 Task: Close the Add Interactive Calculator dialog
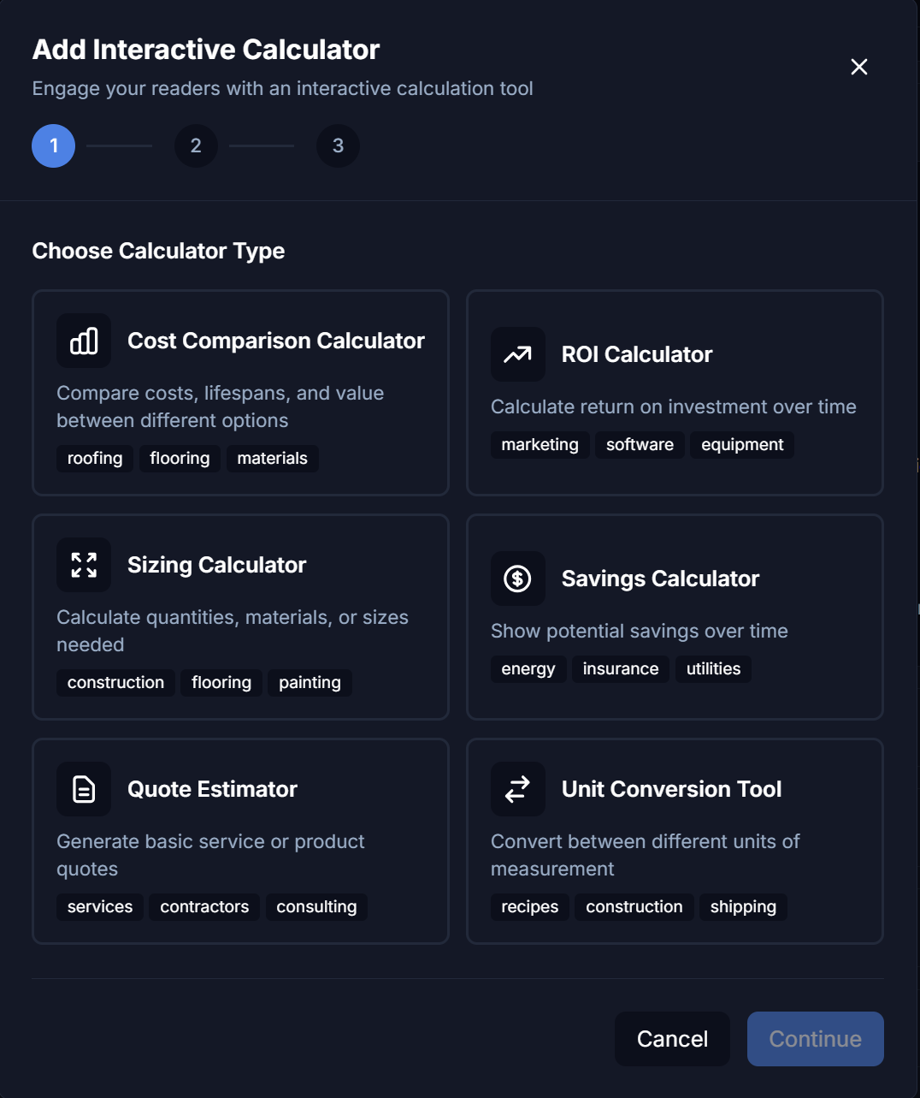(858, 67)
